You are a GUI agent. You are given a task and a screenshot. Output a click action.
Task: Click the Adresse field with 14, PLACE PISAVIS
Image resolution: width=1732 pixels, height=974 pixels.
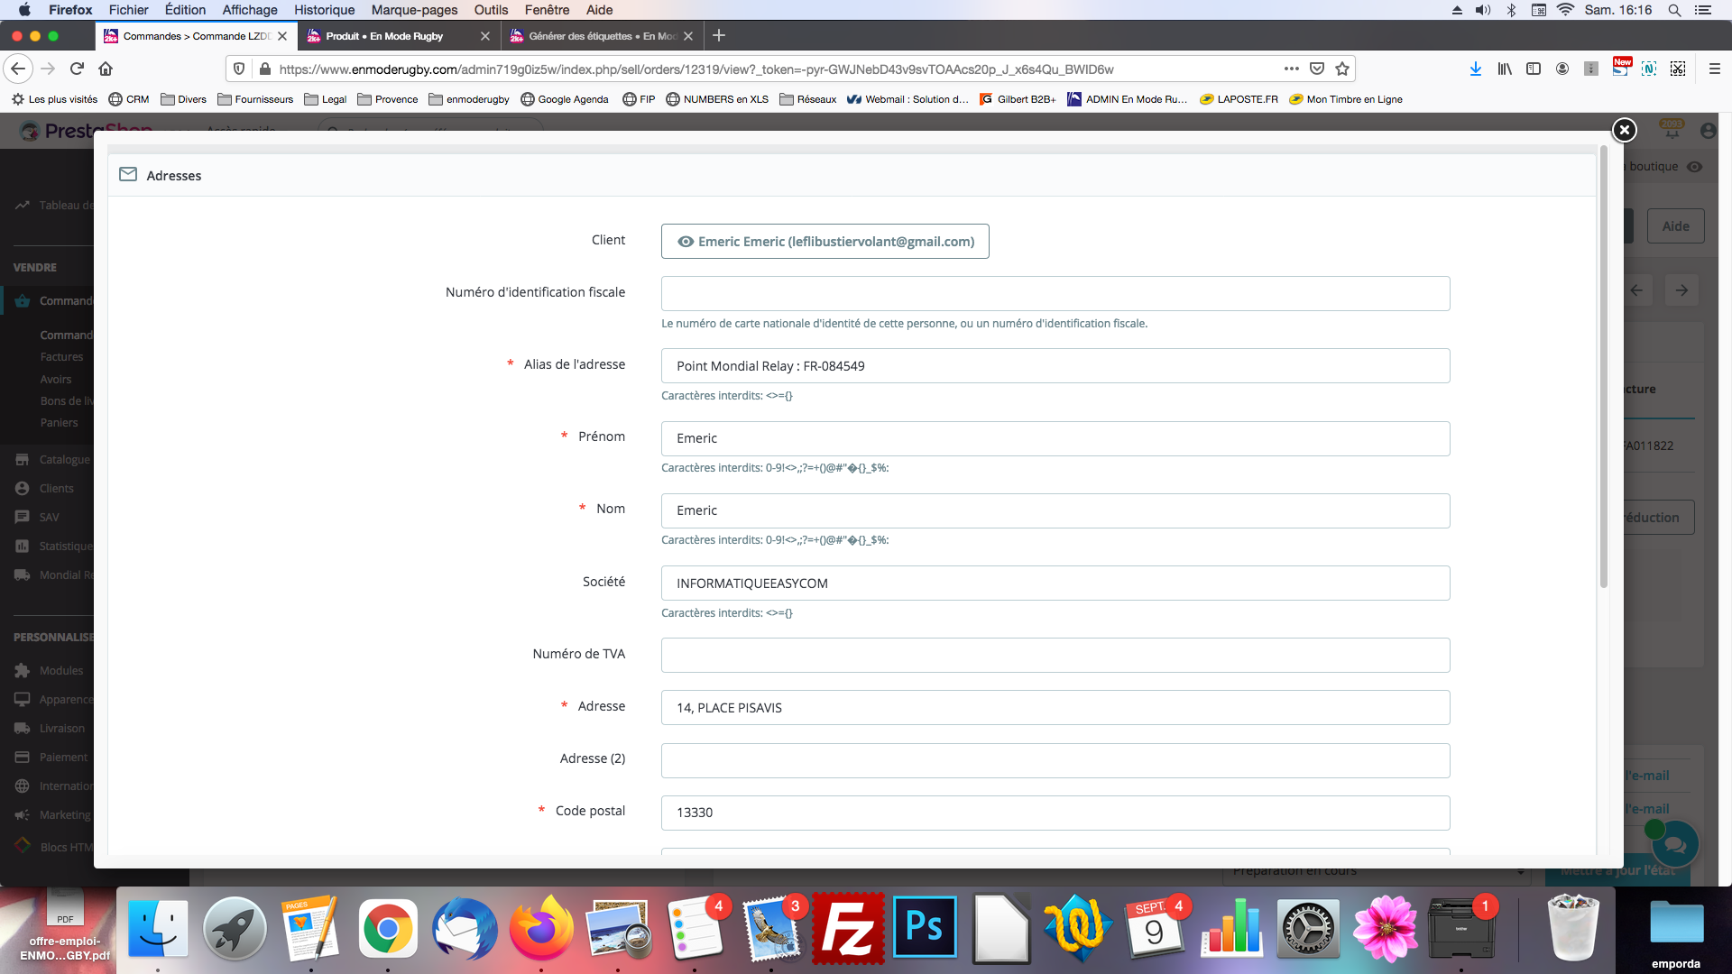[1055, 707]
